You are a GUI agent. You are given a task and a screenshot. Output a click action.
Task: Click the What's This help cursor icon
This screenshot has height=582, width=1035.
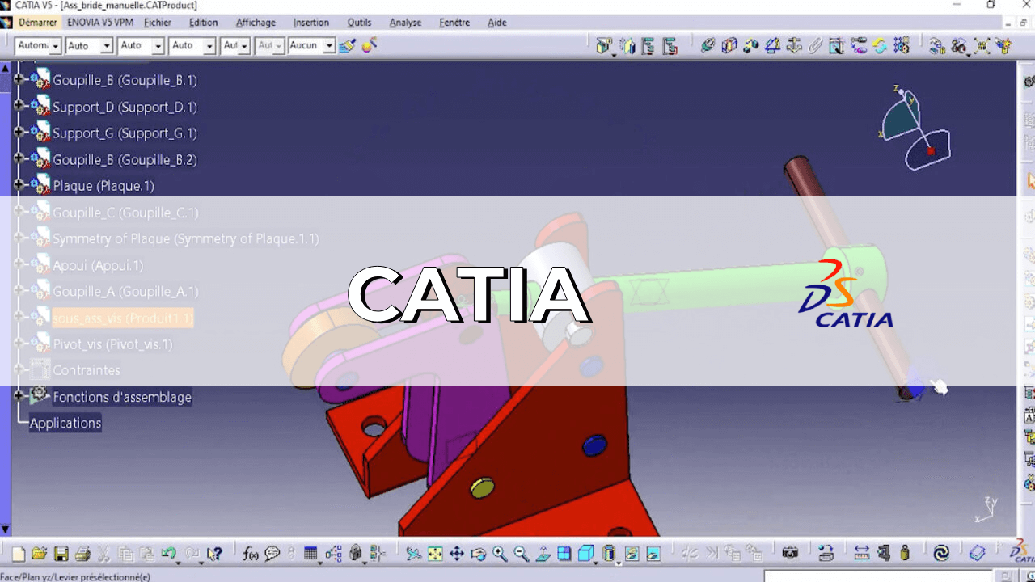click(x=214, y=554)
